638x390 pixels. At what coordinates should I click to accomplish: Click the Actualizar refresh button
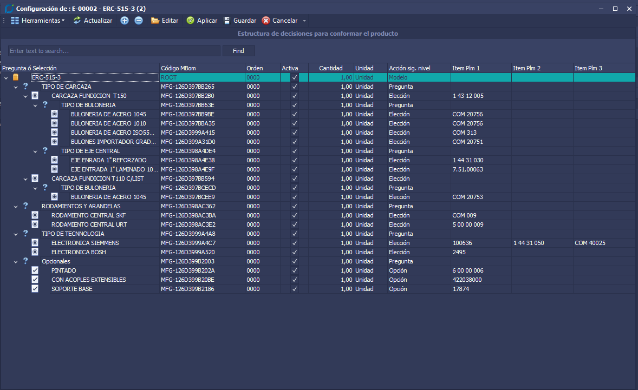pyautogui.click(x=93, y=21)
